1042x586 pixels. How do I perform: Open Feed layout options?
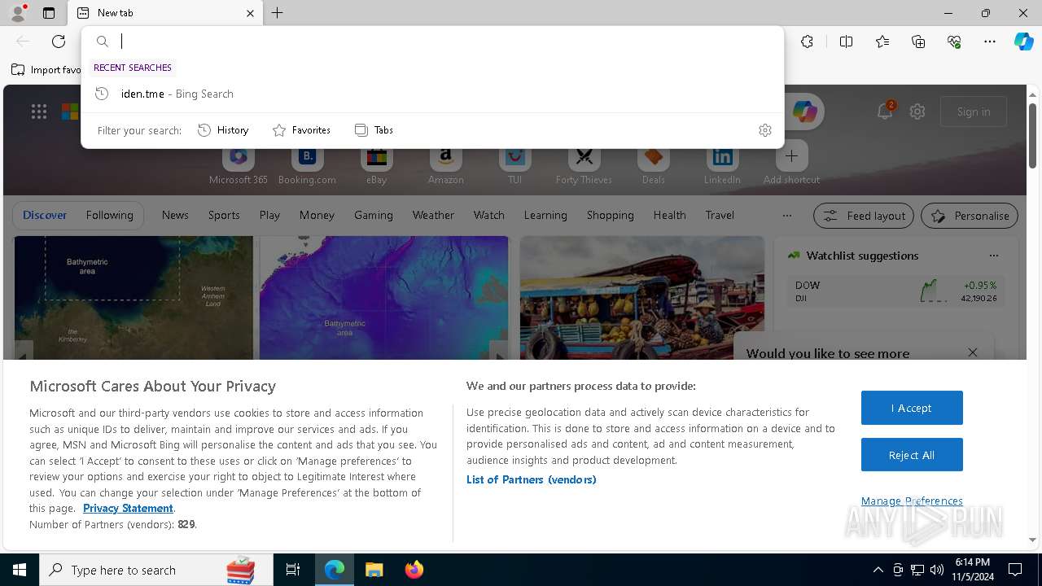(863, 216)
